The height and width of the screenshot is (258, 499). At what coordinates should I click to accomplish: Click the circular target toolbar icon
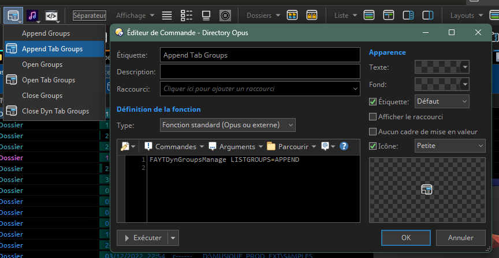click(x=225, y=15)
